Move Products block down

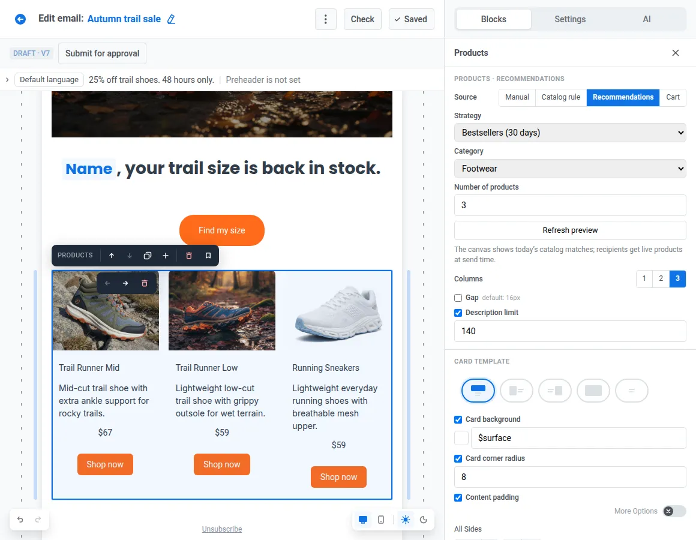(130, 256)
